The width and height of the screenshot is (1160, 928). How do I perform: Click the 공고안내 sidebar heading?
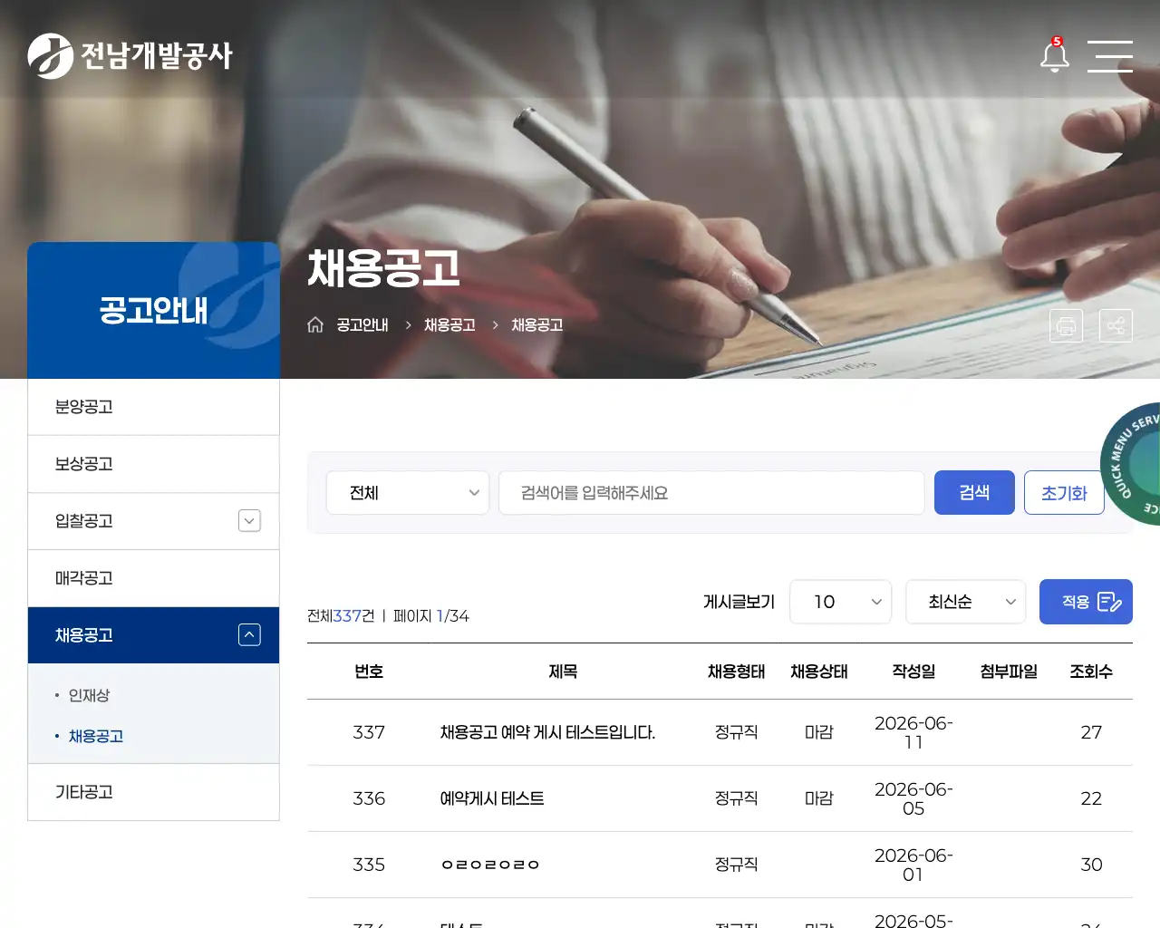(153, 311)
